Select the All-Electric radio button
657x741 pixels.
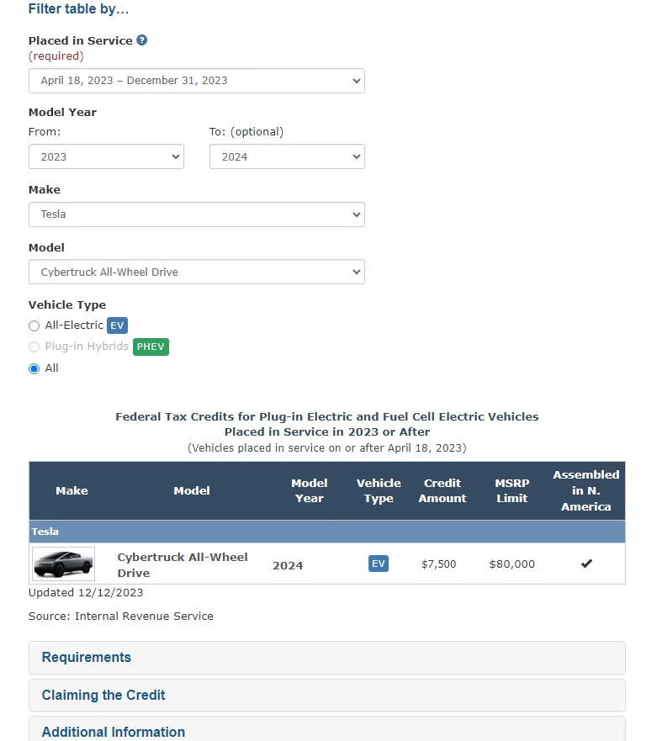point(34,326)
